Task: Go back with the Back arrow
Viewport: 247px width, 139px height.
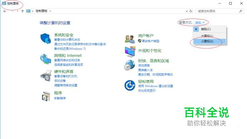Action: click(x=5, y=11)
